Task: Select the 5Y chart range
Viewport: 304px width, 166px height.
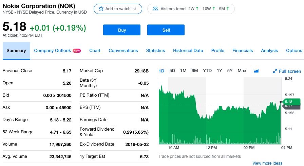Action: (x=230, y=70)
